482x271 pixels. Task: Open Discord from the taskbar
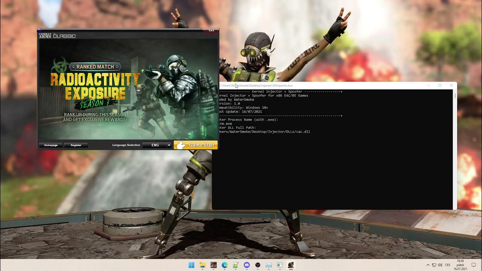(x=247, y=265)
